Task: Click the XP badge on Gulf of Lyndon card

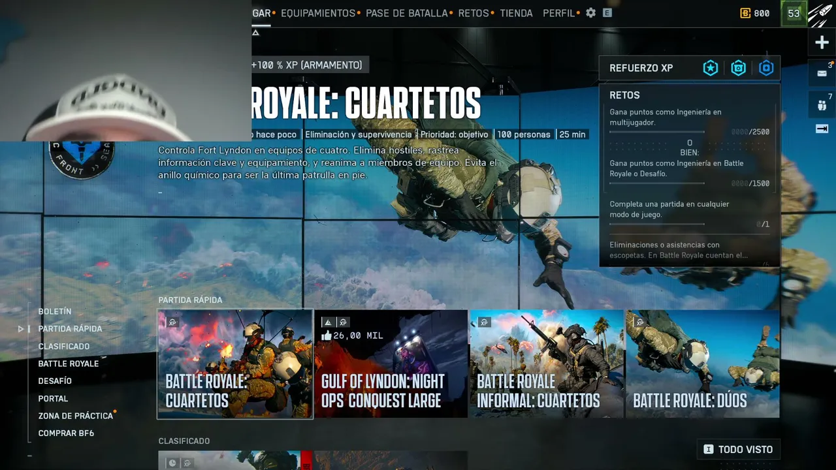Action: coord(343,322)
